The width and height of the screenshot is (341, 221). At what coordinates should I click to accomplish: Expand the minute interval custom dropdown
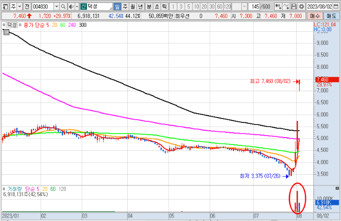coord(244,7)
